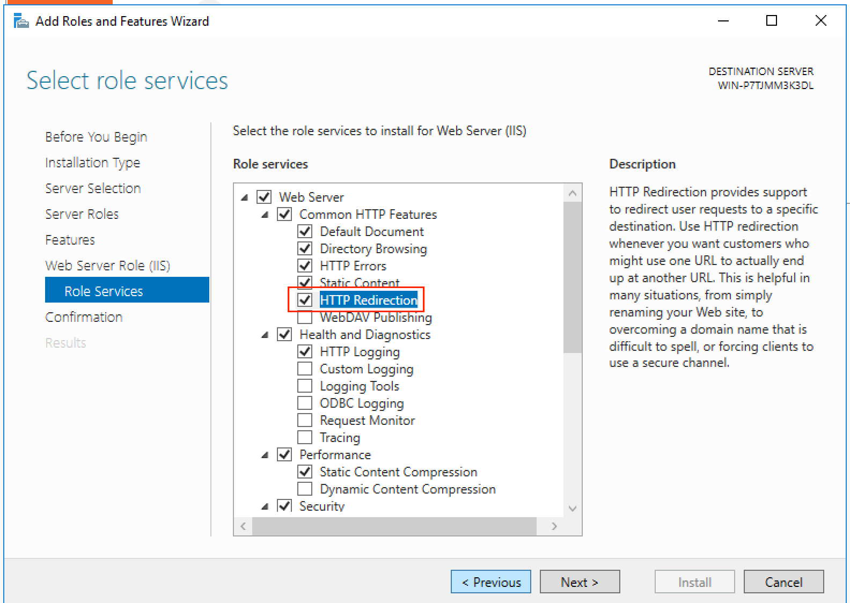Tick the Request Monitor checkbox

point(305,420)
